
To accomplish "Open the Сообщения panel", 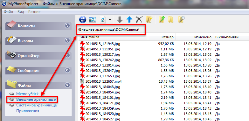I will 38,70.
